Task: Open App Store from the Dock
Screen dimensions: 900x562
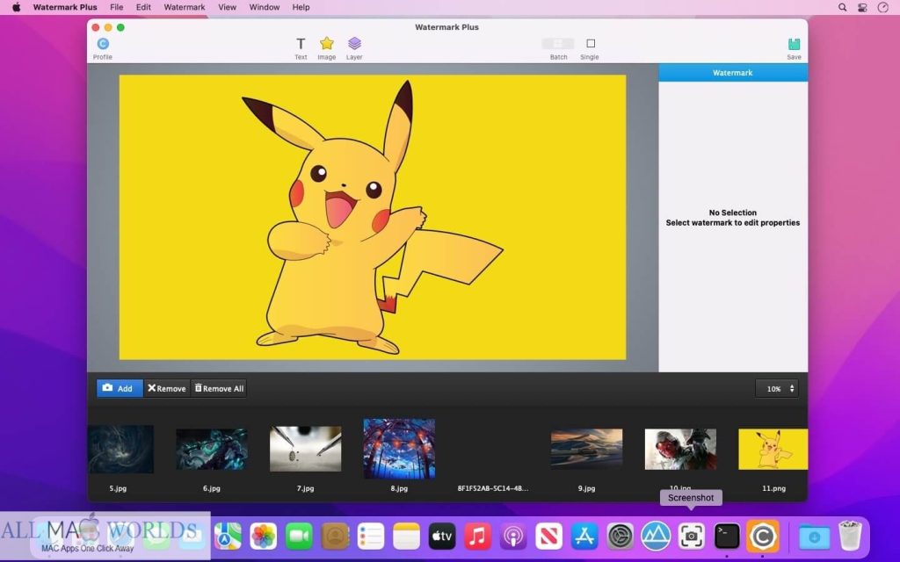Action: point(584,537)
